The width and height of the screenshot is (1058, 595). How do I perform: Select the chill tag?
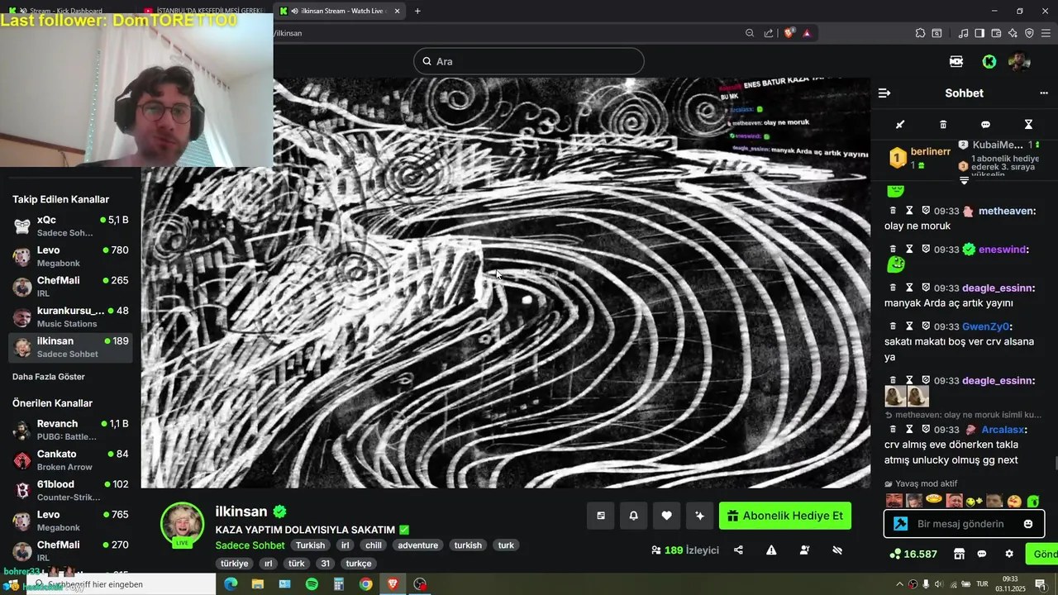tap(374, 545)
